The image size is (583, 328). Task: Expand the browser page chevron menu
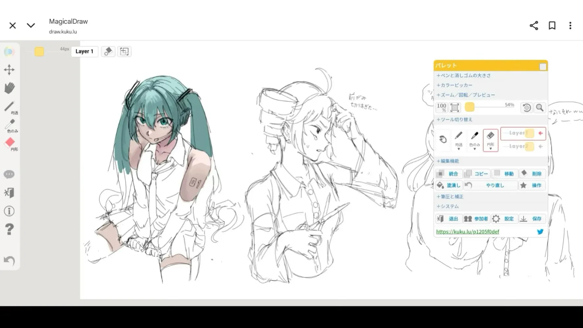[x=31, y=26]
